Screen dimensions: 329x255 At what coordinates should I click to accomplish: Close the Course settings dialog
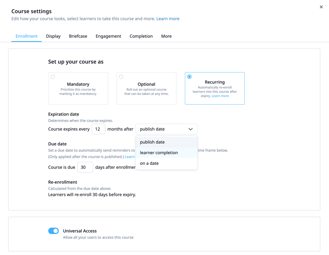tap(321, 7)
